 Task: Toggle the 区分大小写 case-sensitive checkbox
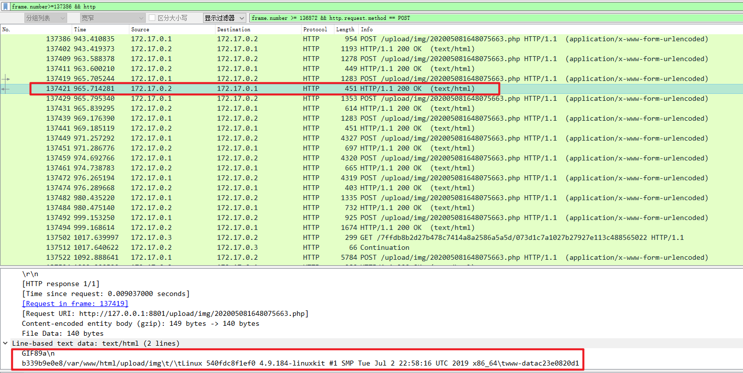coord(152,18)
